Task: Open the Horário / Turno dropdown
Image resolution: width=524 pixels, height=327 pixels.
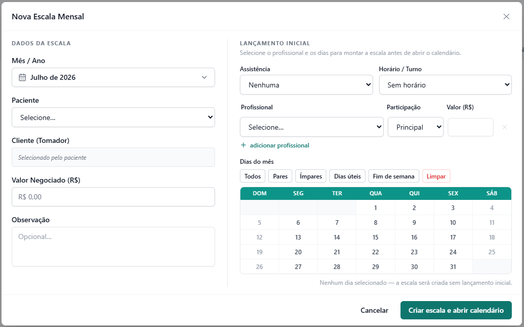Action: tap(445, 85)
